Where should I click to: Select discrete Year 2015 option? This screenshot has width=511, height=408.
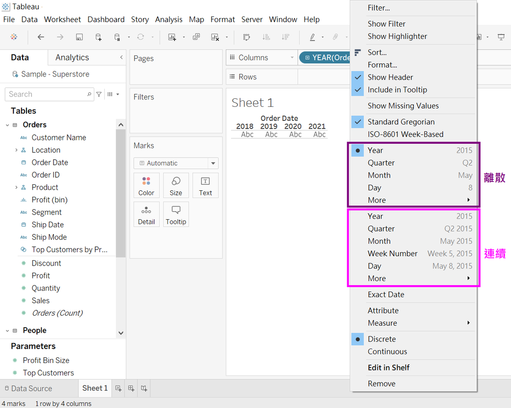(413, 150)
